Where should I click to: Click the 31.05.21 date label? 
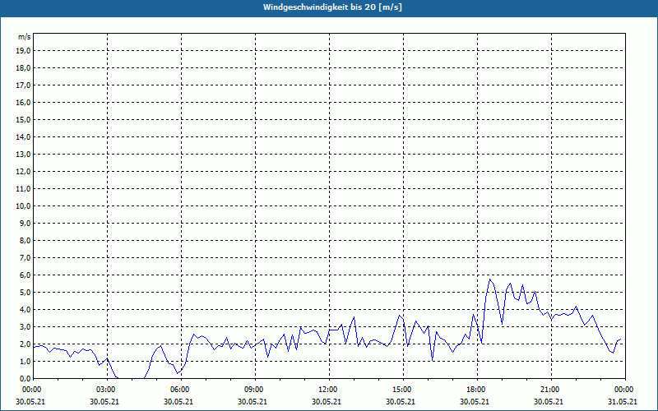coord(623,402)
